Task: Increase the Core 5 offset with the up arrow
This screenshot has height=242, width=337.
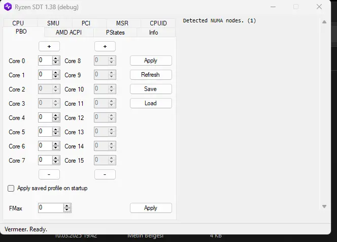Action: pos(56,130)
